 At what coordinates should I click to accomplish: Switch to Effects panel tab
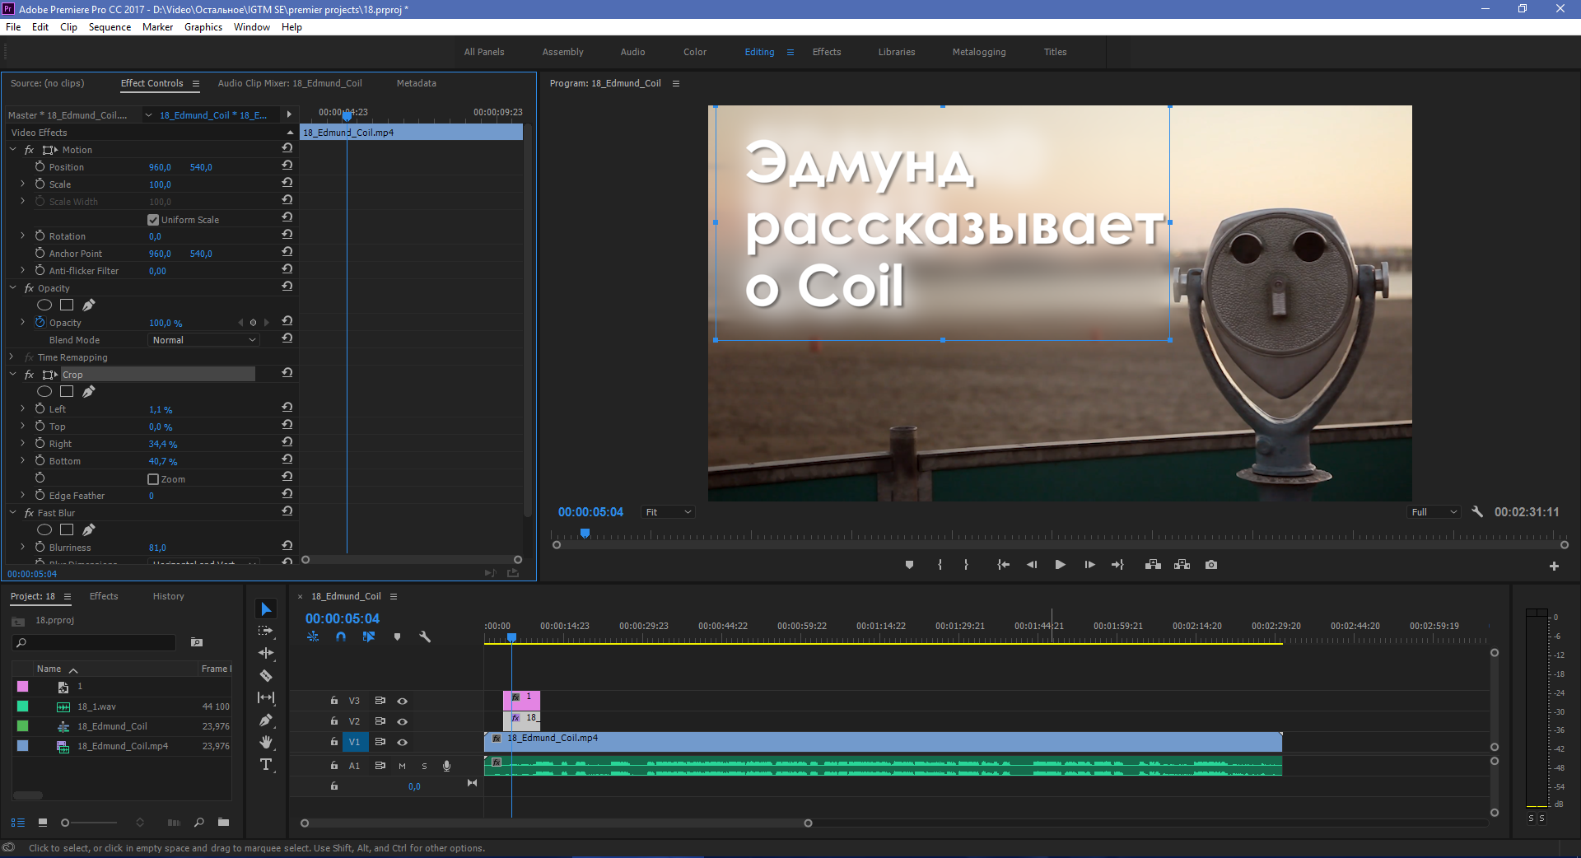104,596
